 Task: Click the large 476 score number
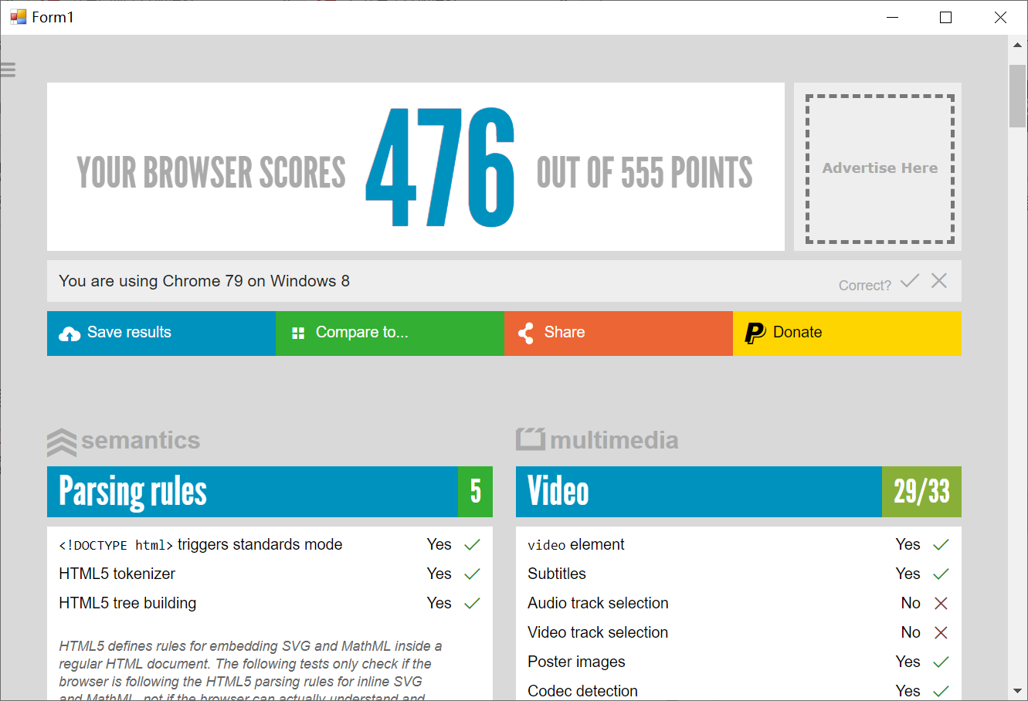pyautogui.click(x=440, y=168)
